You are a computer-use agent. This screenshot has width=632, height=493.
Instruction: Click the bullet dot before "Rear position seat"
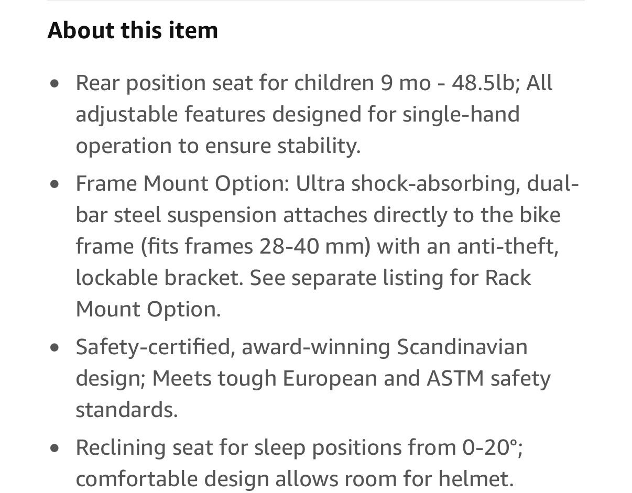(x=55, y=83)
